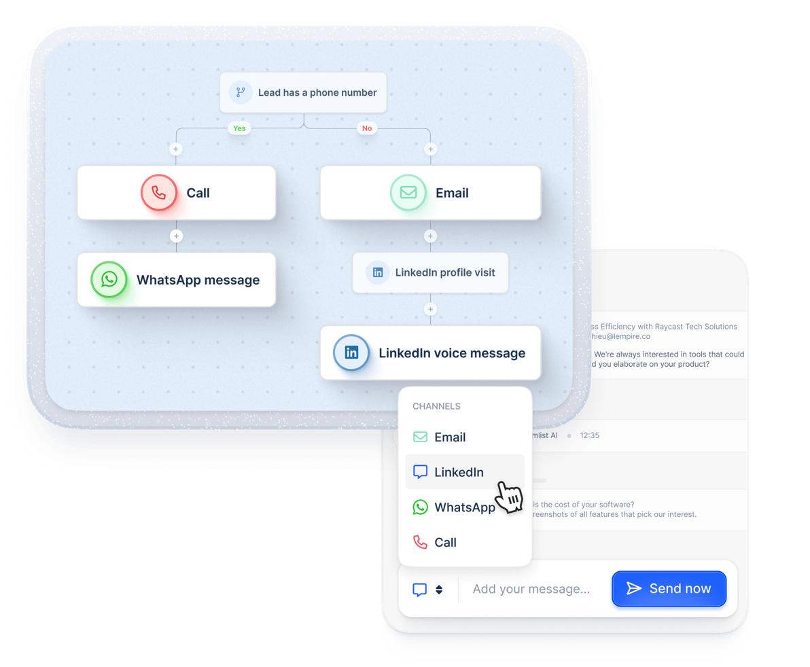Click the LinkedIn profile visit icon

378,272
